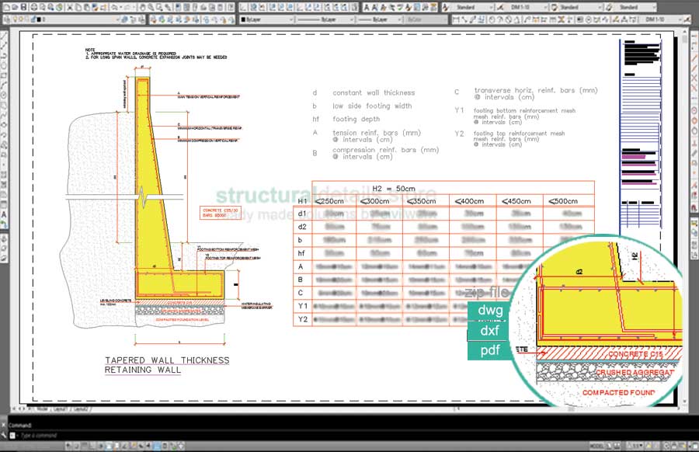Image resolution: width=699 pixels, height=452 pixels.
Task: Switch to the Model tab
Action: pos(40,407)
